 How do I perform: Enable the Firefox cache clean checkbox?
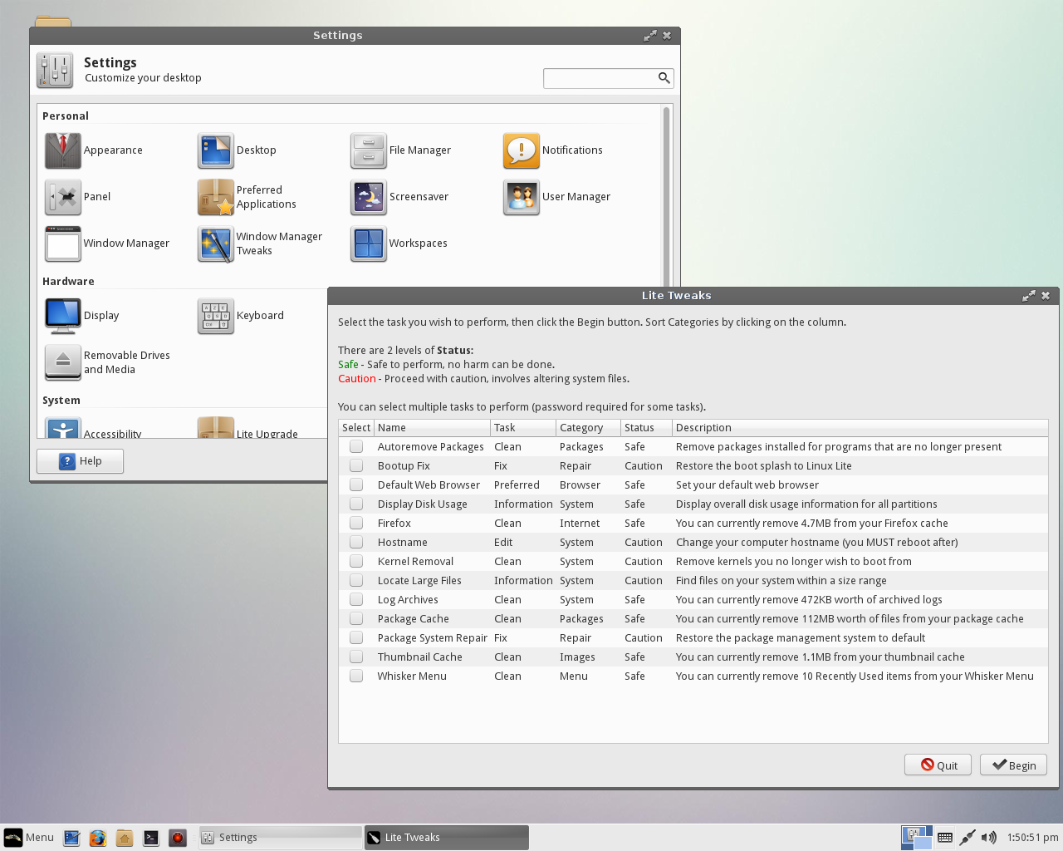pos(356,523)
